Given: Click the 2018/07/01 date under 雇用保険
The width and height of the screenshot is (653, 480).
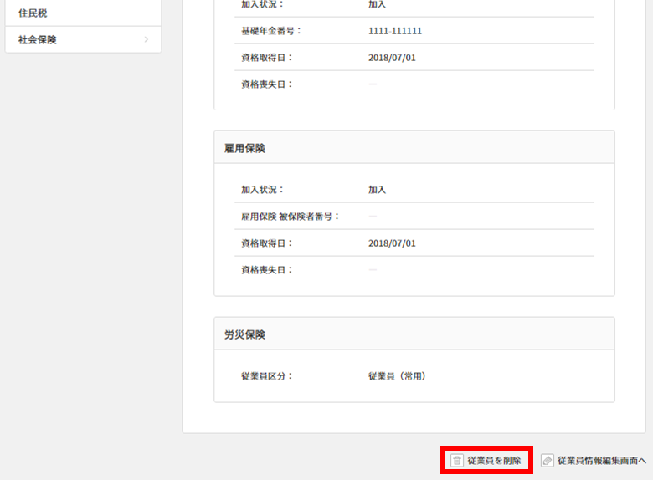Looking at the screenshot, I should tap(392, 243).
